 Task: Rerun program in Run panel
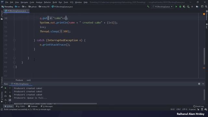coord(6,88)
